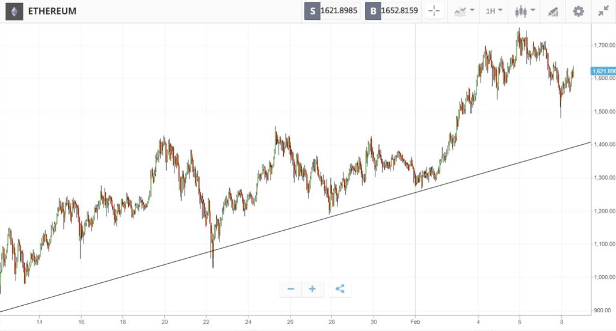The width and height of the screenshot is (616, 331).
Task: Click date label 28 on time axis
Action: click(331, 322)
